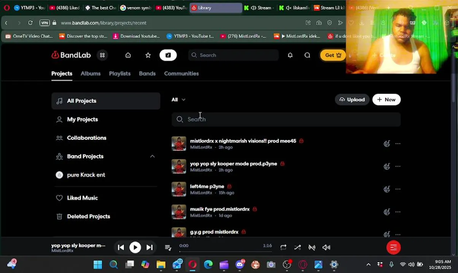Open the OmeTV Video Chat bookmark
458x273 pixels.
(29, 36)
